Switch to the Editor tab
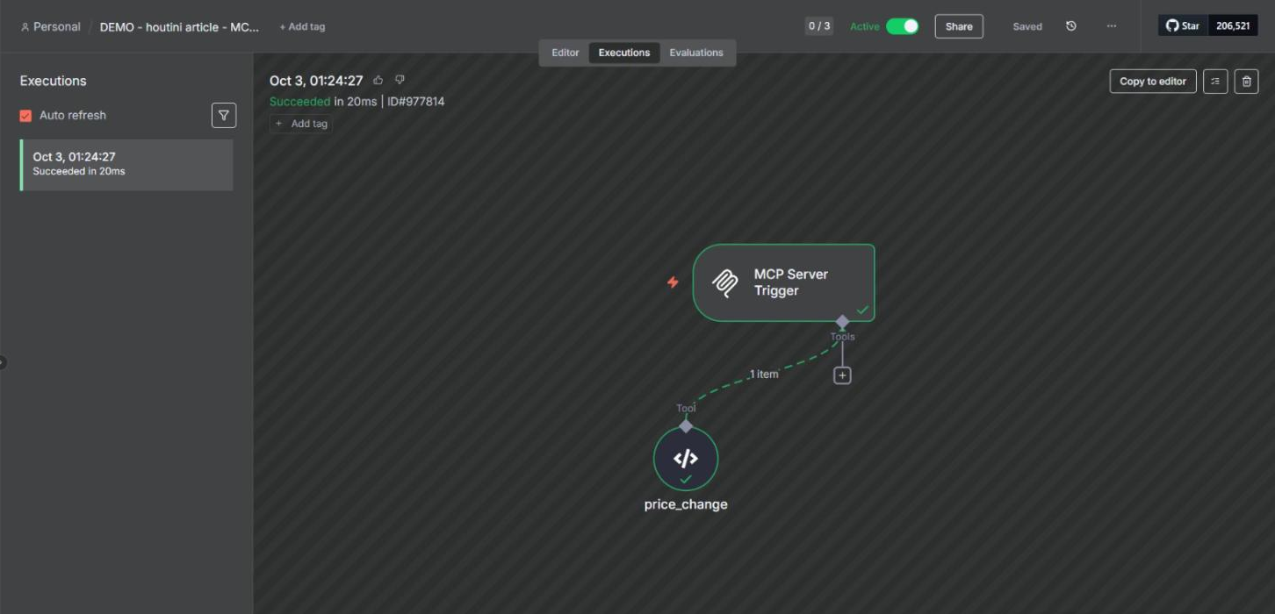This screenshot has height=614, width=1275. click(x=565, y=53)
